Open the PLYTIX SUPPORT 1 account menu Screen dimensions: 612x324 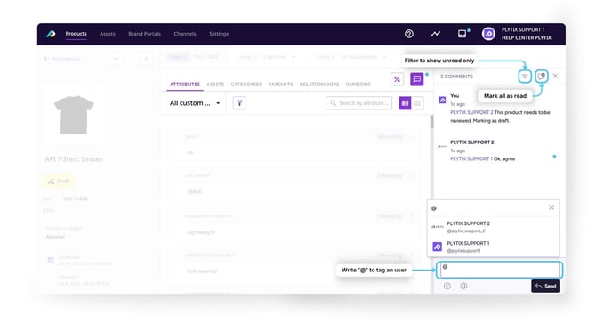(x=517, y=34)
